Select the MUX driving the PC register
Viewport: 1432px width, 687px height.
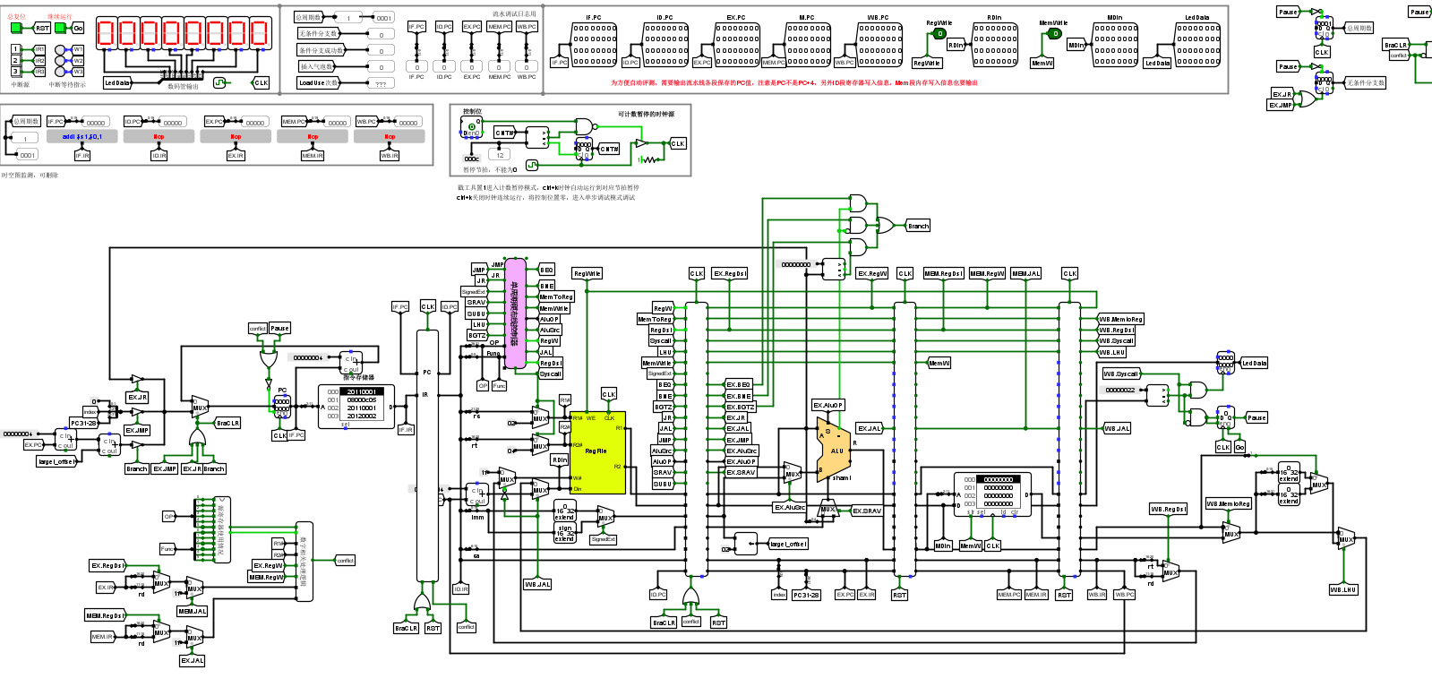(x=200, y=408)
